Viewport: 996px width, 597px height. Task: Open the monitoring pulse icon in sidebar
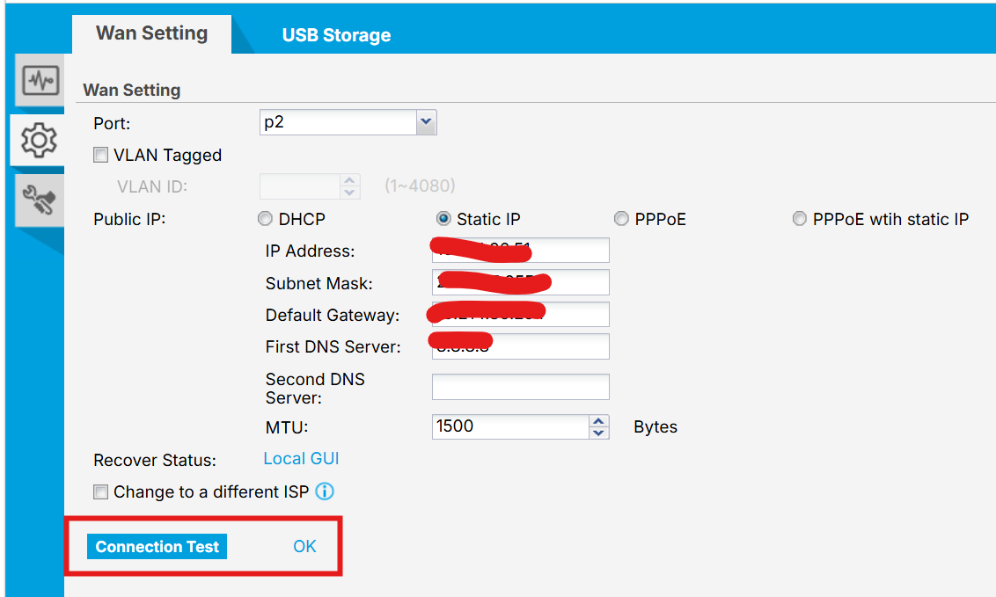click(40, 81)
